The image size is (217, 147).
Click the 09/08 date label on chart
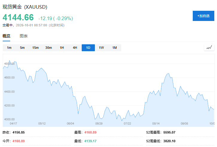pos(184,123)
